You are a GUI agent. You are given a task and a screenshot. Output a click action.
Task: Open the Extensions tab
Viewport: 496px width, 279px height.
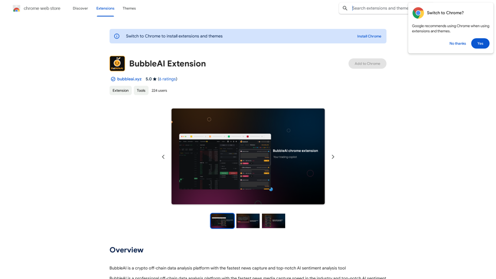[x=105, y=8]
